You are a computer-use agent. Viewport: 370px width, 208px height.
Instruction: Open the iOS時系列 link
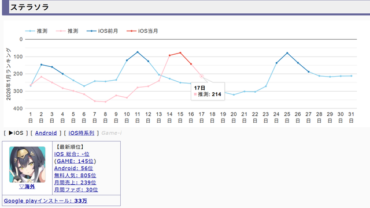(x=82, y=133)
